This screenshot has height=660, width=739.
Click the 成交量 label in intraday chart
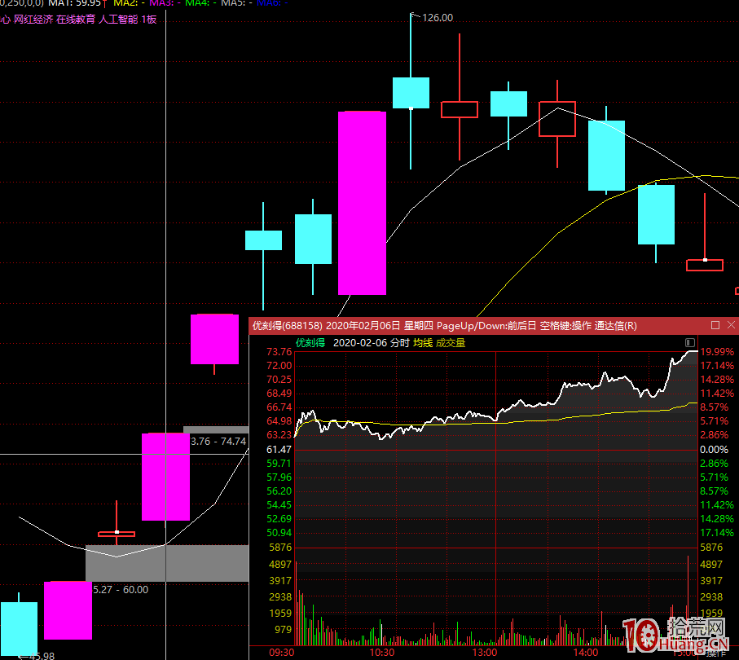point(450,343)
